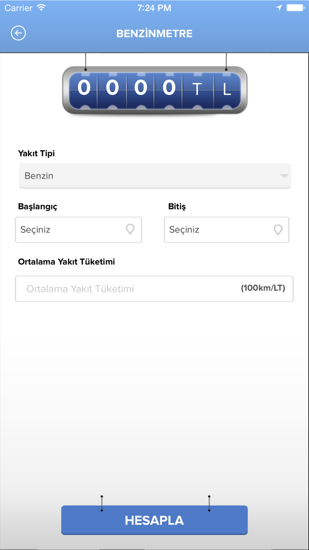Tap the back arrow in the navigation bar
Image resolution: width=309 pixels, height=550 pixels.
click(x=18, y=33)
